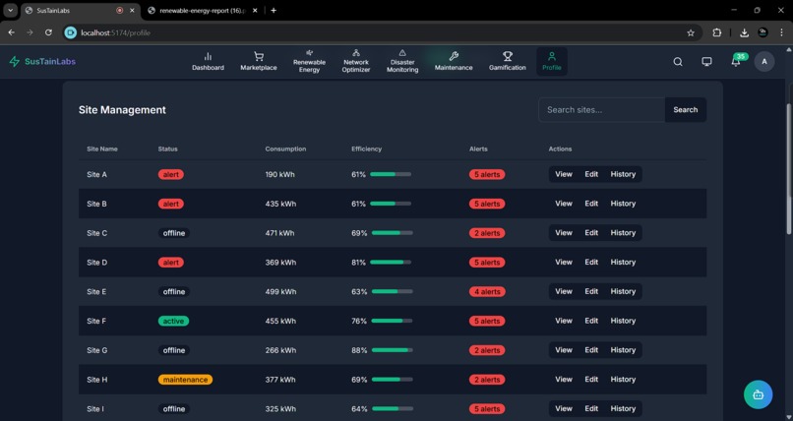Select the Profile nav item
Viewport: 793px width, 421px height.
click(x=552, y=61)
